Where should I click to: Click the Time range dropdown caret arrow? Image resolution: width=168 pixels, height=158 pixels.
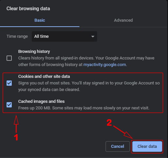click(93, 36)
